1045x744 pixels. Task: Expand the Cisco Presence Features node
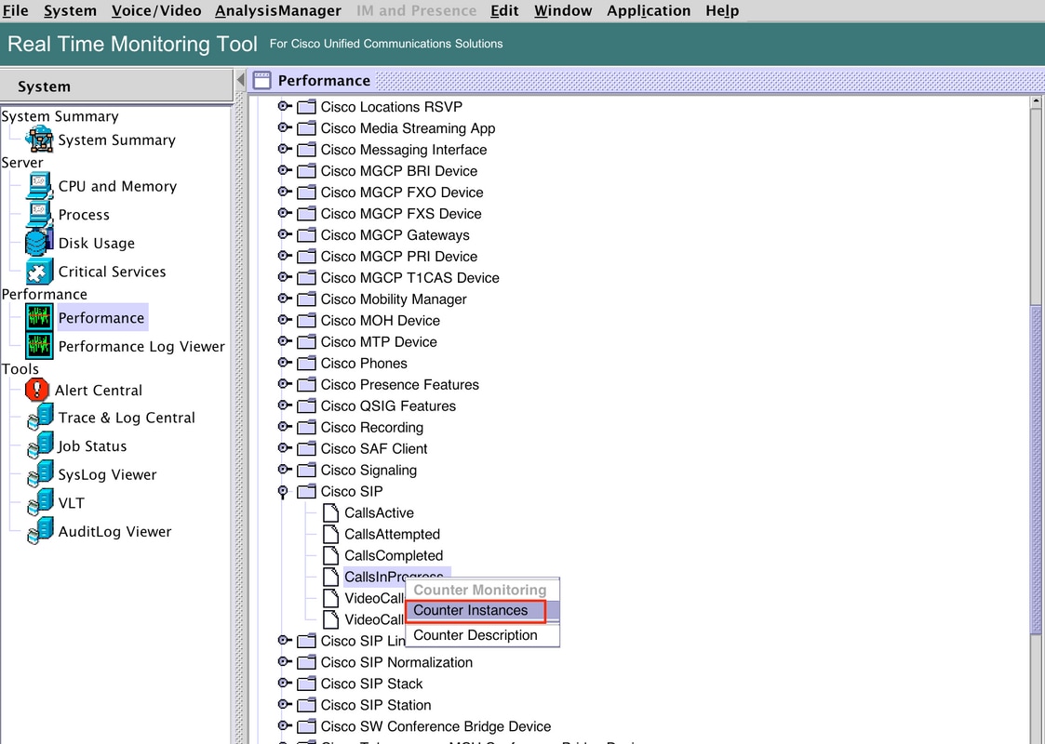click(x=285, y=384)
